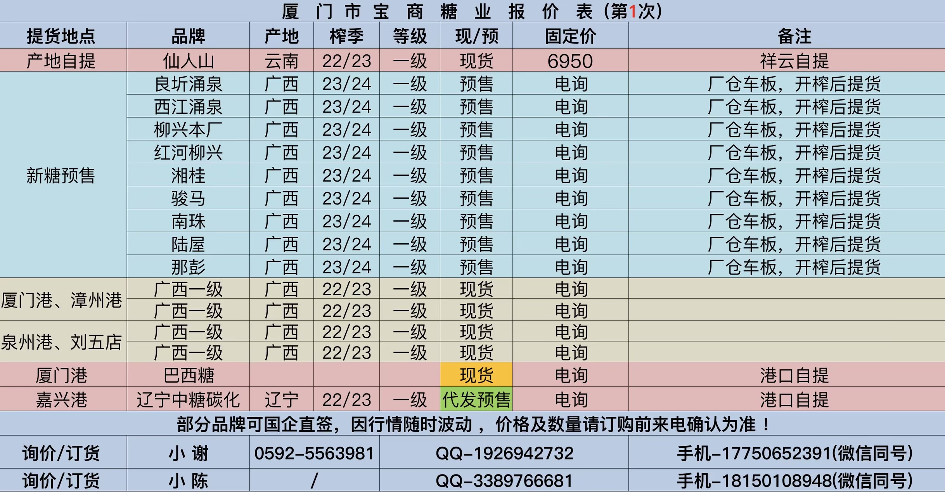The image size is (945, 492).
Task: Click the 固定价 column header
Action: (x=570, y=36)
